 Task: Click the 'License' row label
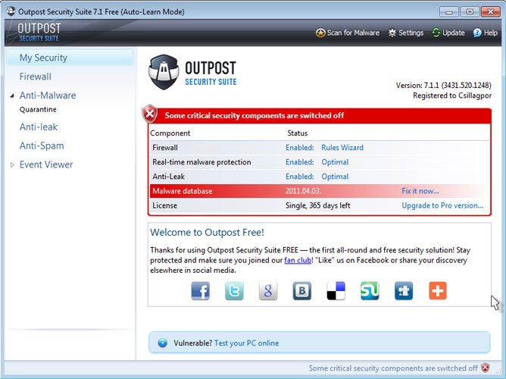[164, 205]
